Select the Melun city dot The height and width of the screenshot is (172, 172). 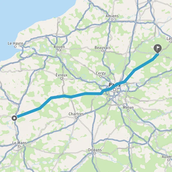(128, 111)
